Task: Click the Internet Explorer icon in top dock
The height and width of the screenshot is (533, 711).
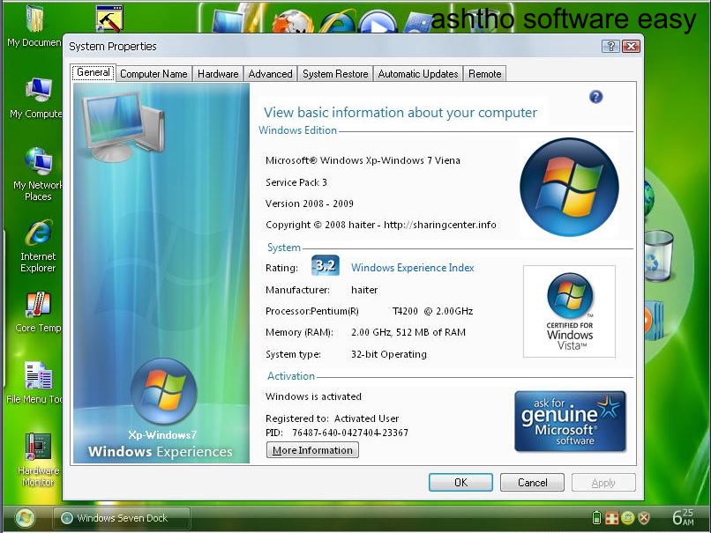Action: [x=337, y=23]
